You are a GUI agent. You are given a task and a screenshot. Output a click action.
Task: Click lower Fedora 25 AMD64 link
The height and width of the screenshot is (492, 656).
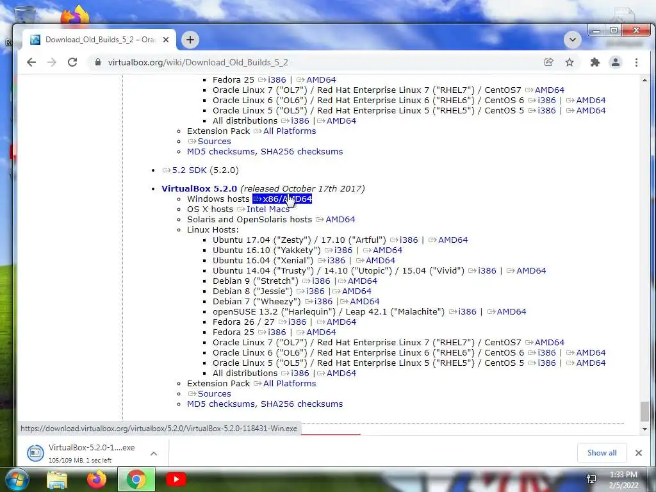(x=316, y=332)
